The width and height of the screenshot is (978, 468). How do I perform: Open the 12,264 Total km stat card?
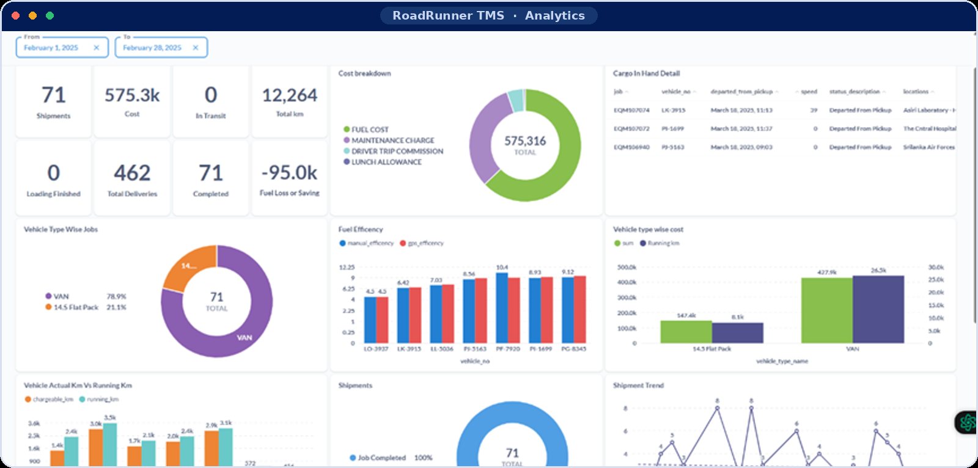tap(290, 102)
